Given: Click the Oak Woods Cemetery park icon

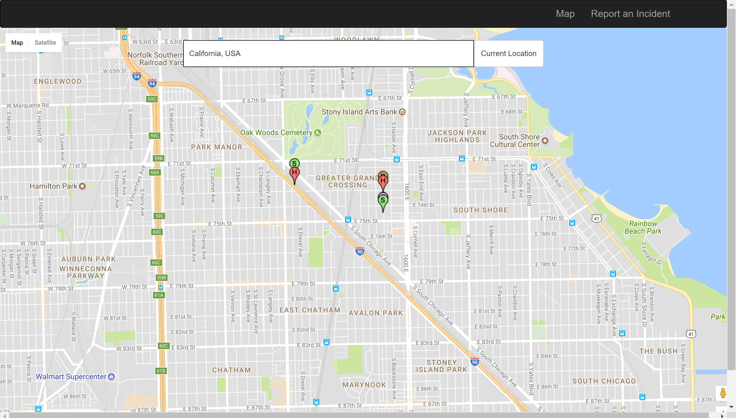Looking at the screenshot, I should (318, 133).
